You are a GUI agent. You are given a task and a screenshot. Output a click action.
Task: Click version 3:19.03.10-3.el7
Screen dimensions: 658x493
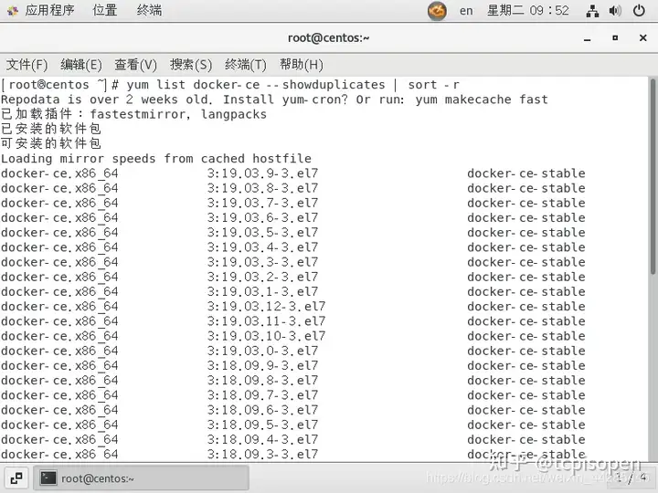[267, 336]
